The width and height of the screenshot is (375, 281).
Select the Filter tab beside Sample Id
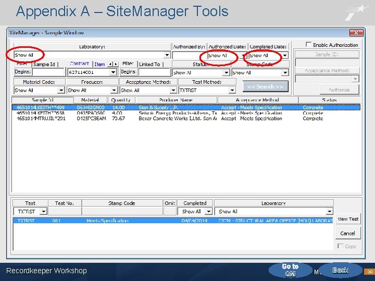pos(22,64)
